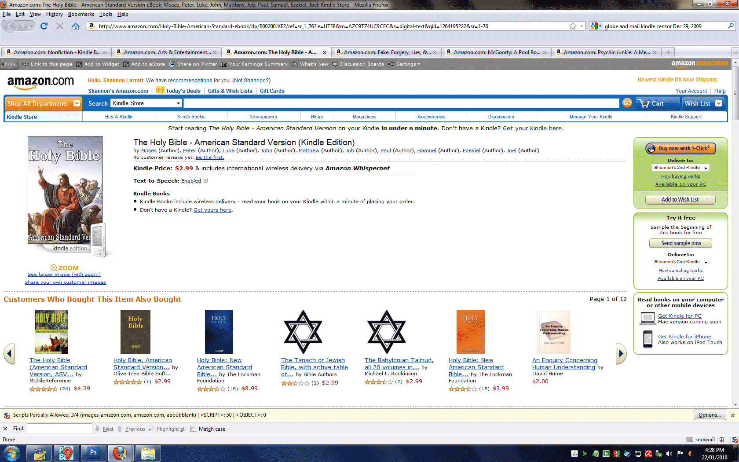Go to Firefox home page icon

tap(76, 26)
